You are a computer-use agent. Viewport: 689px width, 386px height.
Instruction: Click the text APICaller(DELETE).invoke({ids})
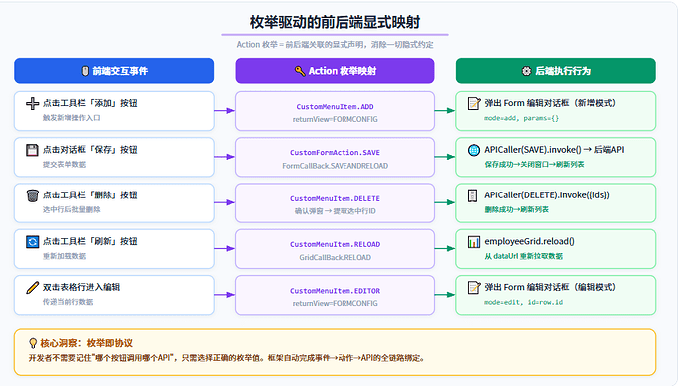point(547,194)
